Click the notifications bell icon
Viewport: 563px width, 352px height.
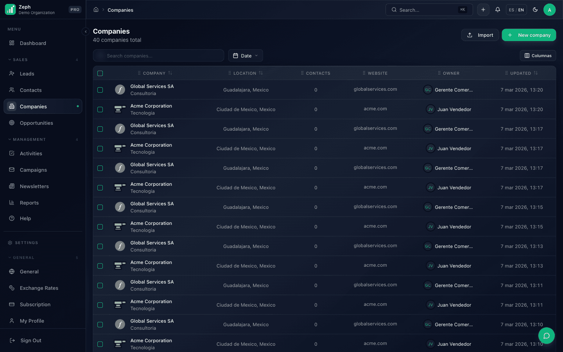[x=497, y=10]
